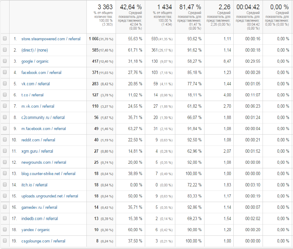
Task: Mark checkbox for (direct) / (none) row
Action: tap(5, 50)
